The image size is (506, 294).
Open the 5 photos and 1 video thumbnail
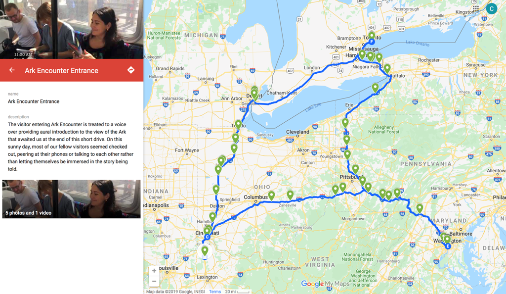click(71, 199)
